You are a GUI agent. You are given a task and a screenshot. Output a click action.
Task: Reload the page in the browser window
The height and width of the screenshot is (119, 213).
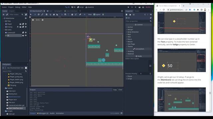(164, 10)
